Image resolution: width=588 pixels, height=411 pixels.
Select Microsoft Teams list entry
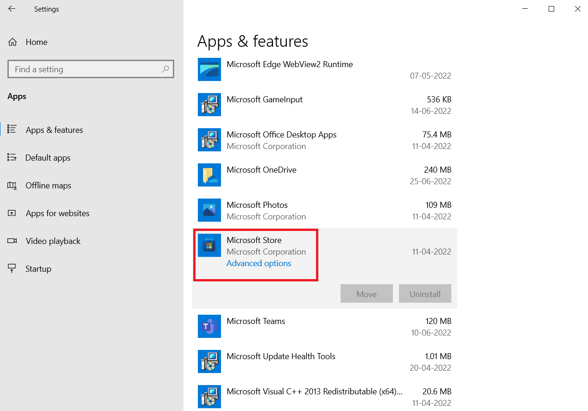pyautogui.click(x=324, y=326)
